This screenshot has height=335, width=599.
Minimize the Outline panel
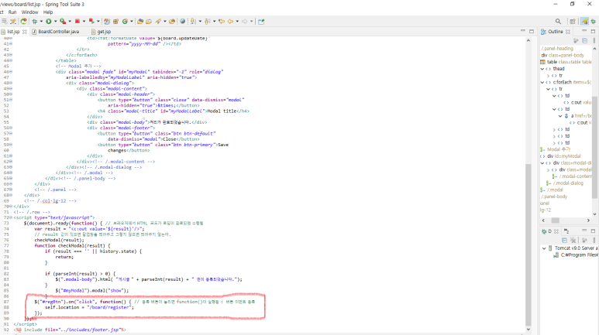[584, 31]
